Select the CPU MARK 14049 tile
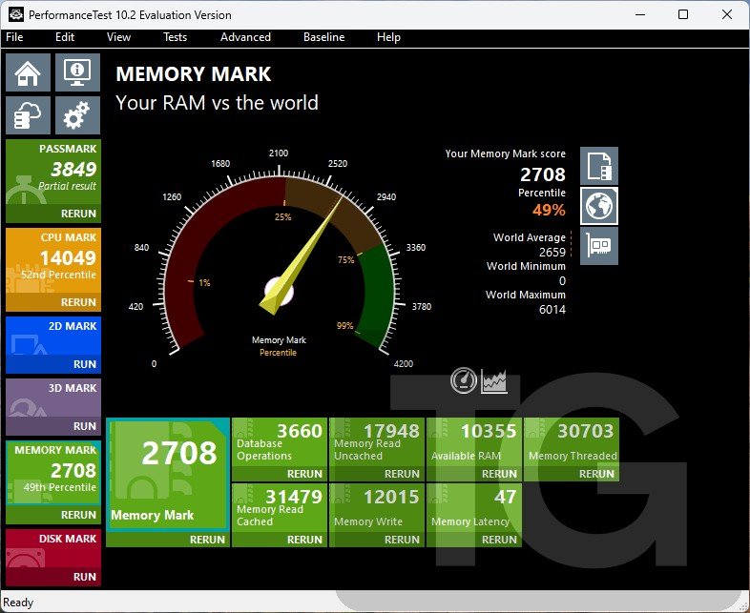Screen dimensions: 750x613 click(53, 261)
